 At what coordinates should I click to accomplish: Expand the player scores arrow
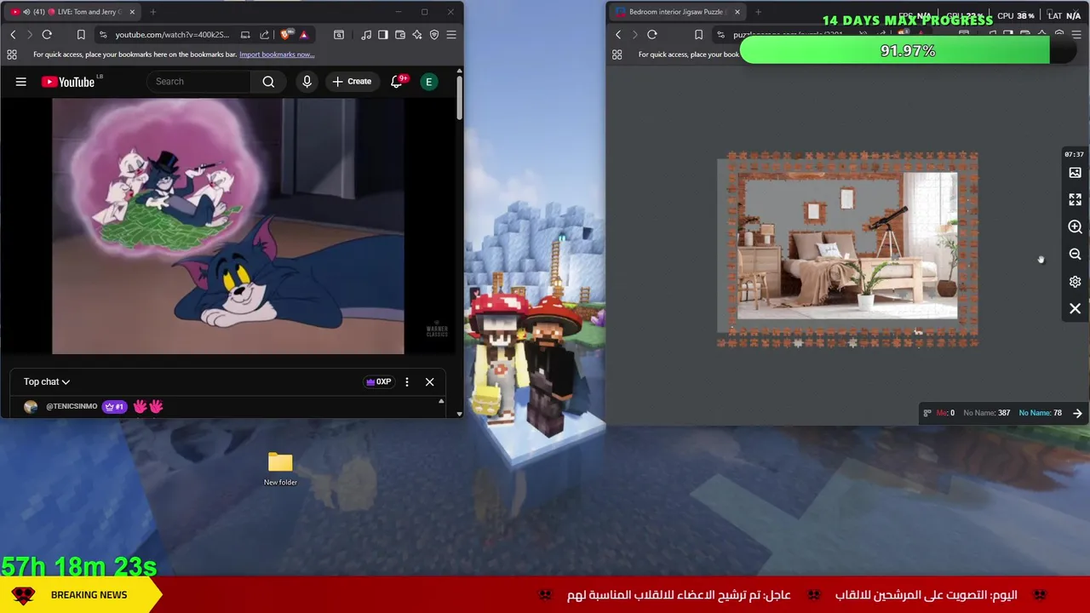point(1078,414)
